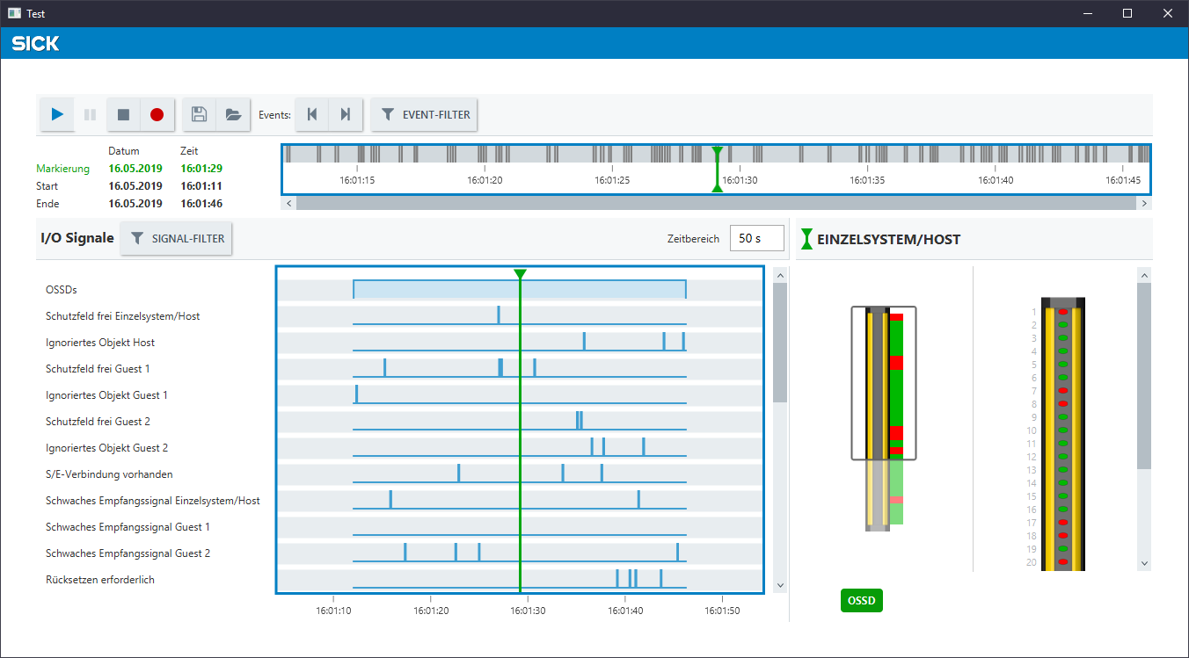Click the down arrow of the signal list scrollbar

click(780, 585)
